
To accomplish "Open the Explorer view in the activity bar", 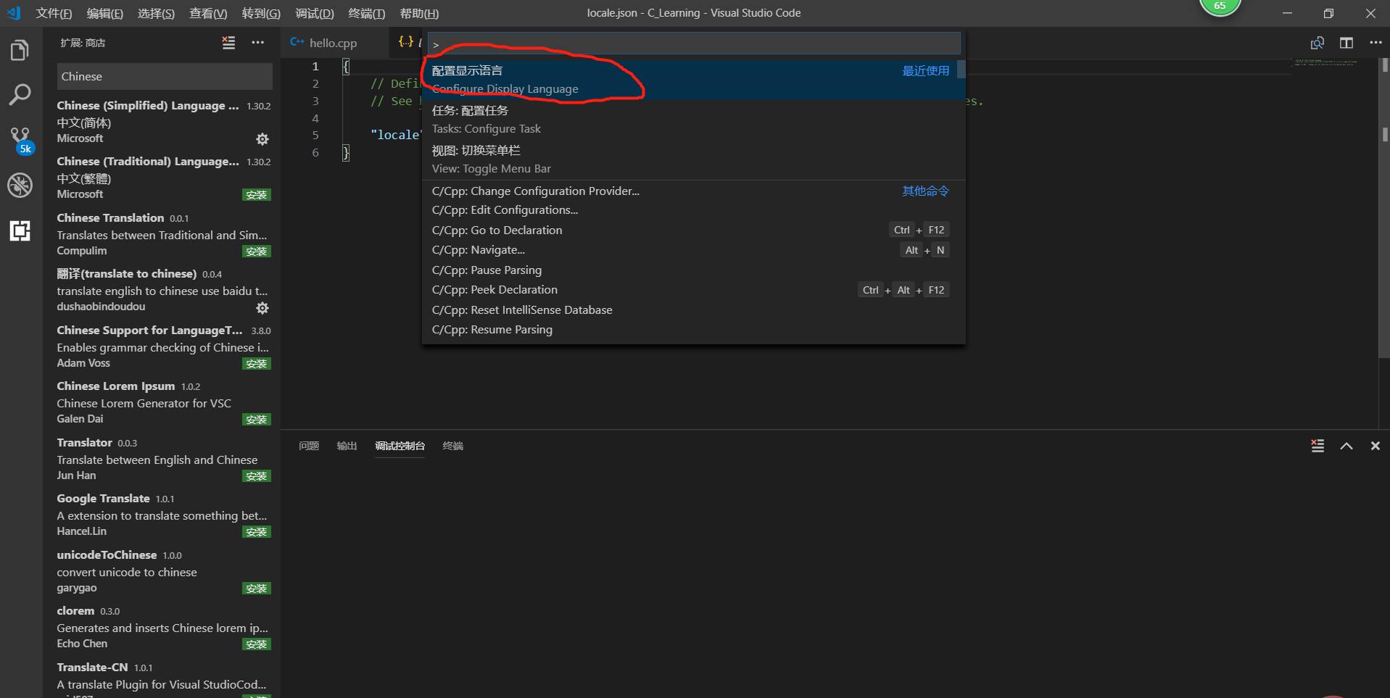I will (20, 51).
